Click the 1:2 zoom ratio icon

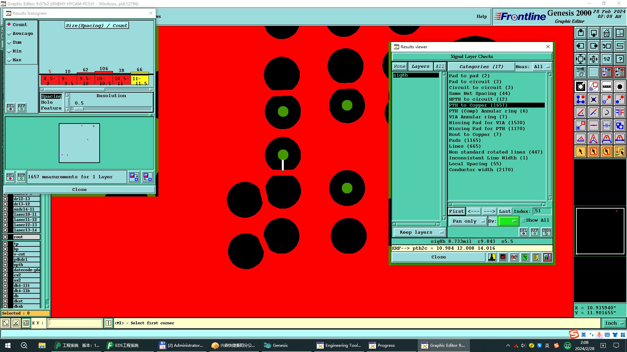606,59
